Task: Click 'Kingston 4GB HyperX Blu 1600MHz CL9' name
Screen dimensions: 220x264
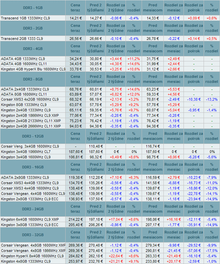Action: [x=33, y=69]
